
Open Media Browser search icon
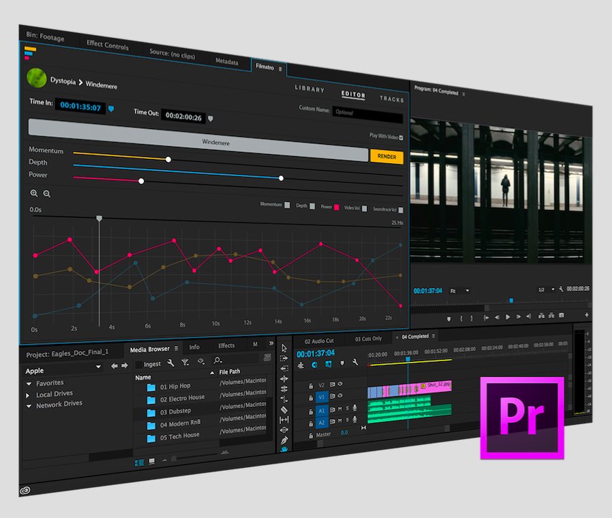pos(217,360)
